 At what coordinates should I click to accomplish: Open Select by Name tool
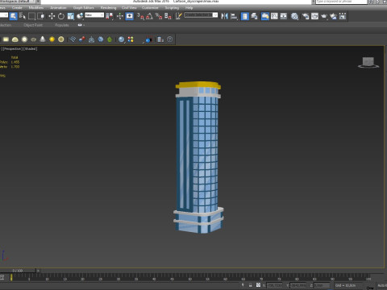coord(23,16)
